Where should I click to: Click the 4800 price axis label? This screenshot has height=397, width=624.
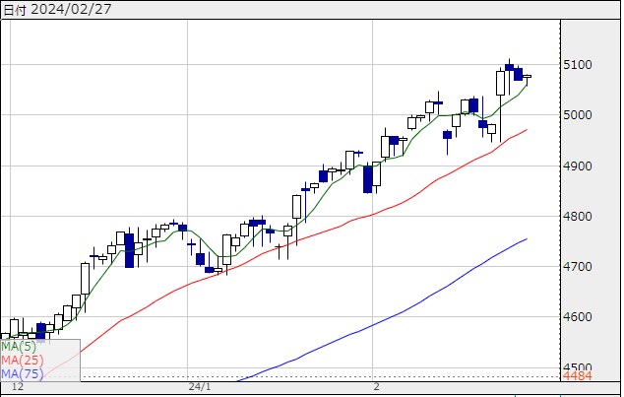578,216
